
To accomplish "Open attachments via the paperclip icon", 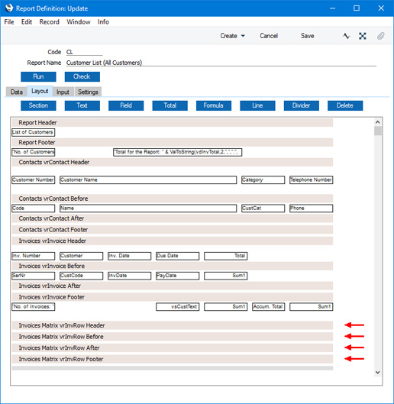I will point(380,36).
